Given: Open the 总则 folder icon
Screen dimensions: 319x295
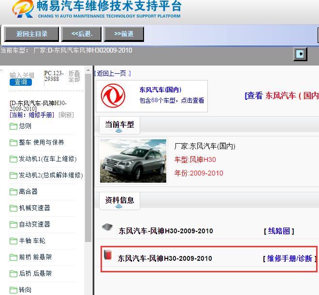Looking at the screenshot, I should coord(14,126).
